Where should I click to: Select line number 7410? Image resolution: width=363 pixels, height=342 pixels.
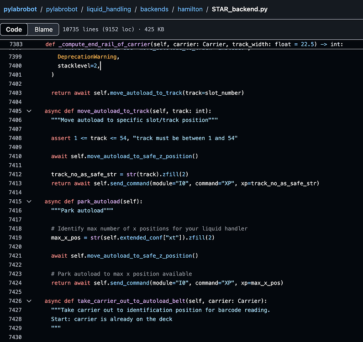pyautogui.click(x=15, y=156)
